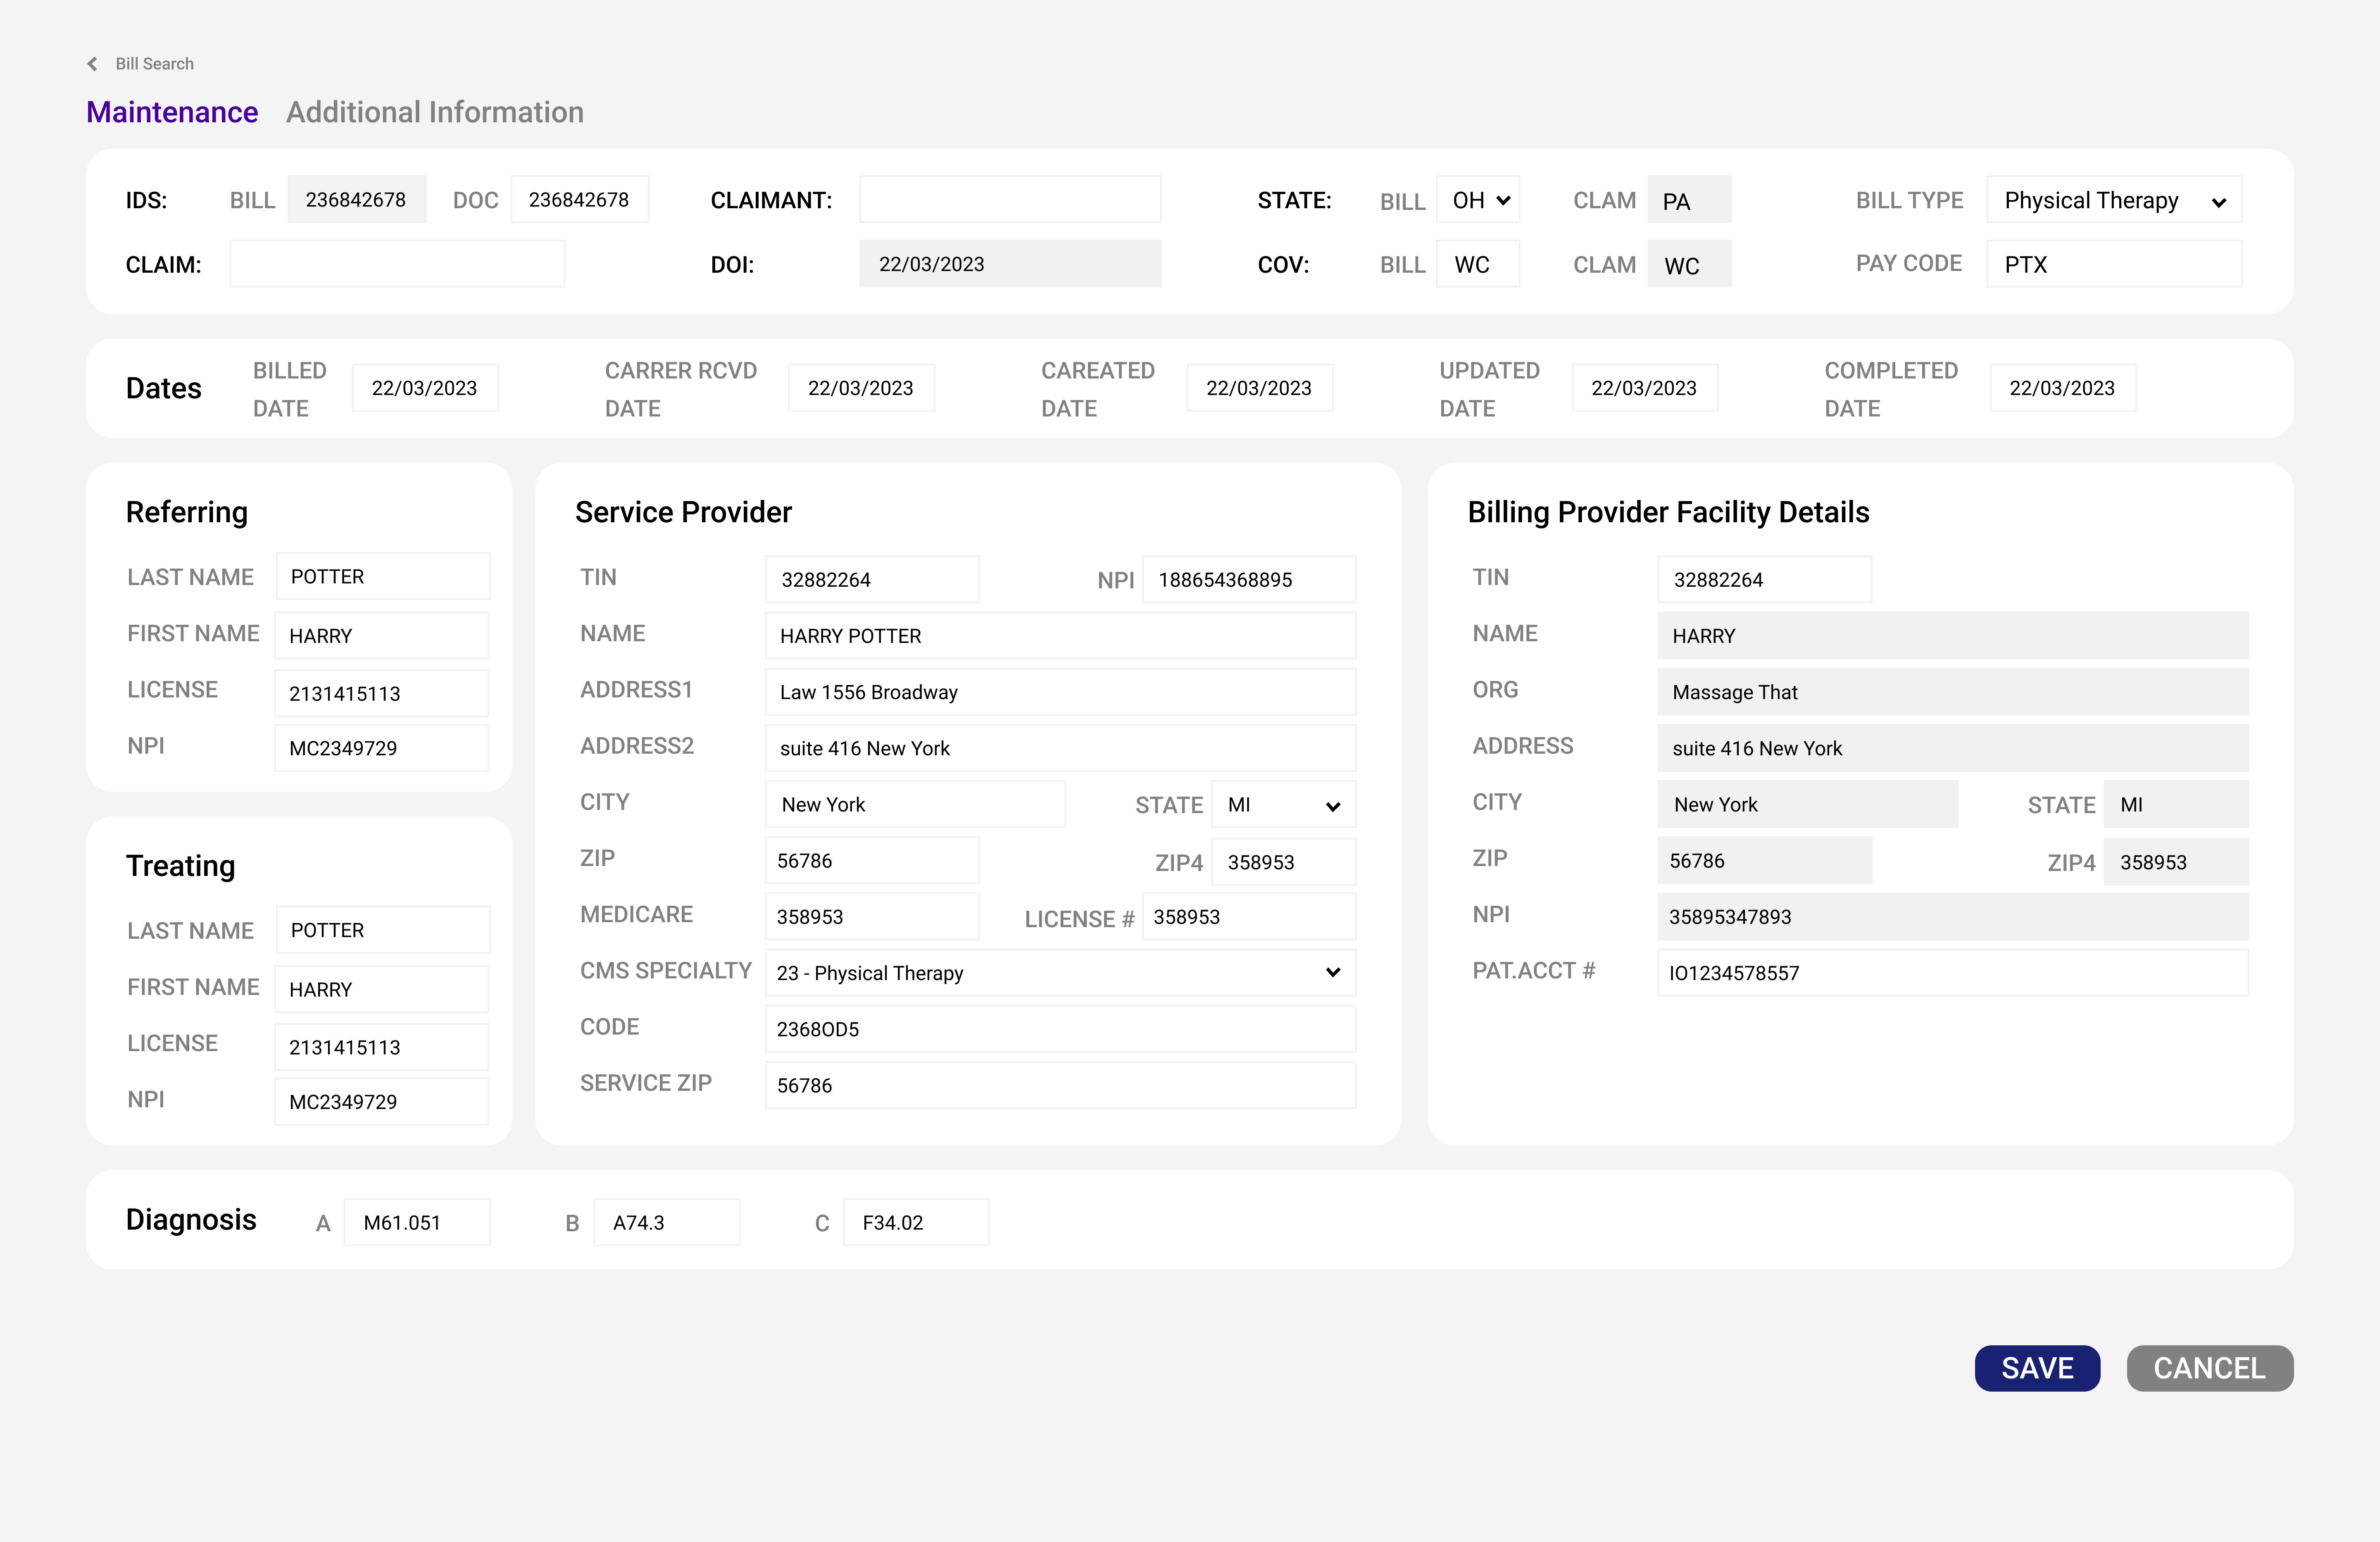Viewport: 2380px width, 1542px height.
Task: Edit Referring License field
Action: coord(382,693)
